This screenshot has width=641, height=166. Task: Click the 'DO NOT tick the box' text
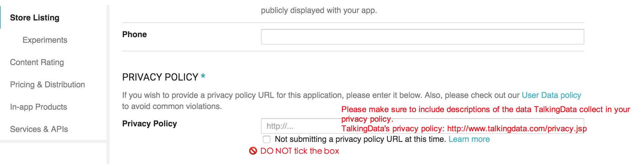pos(300,151)
